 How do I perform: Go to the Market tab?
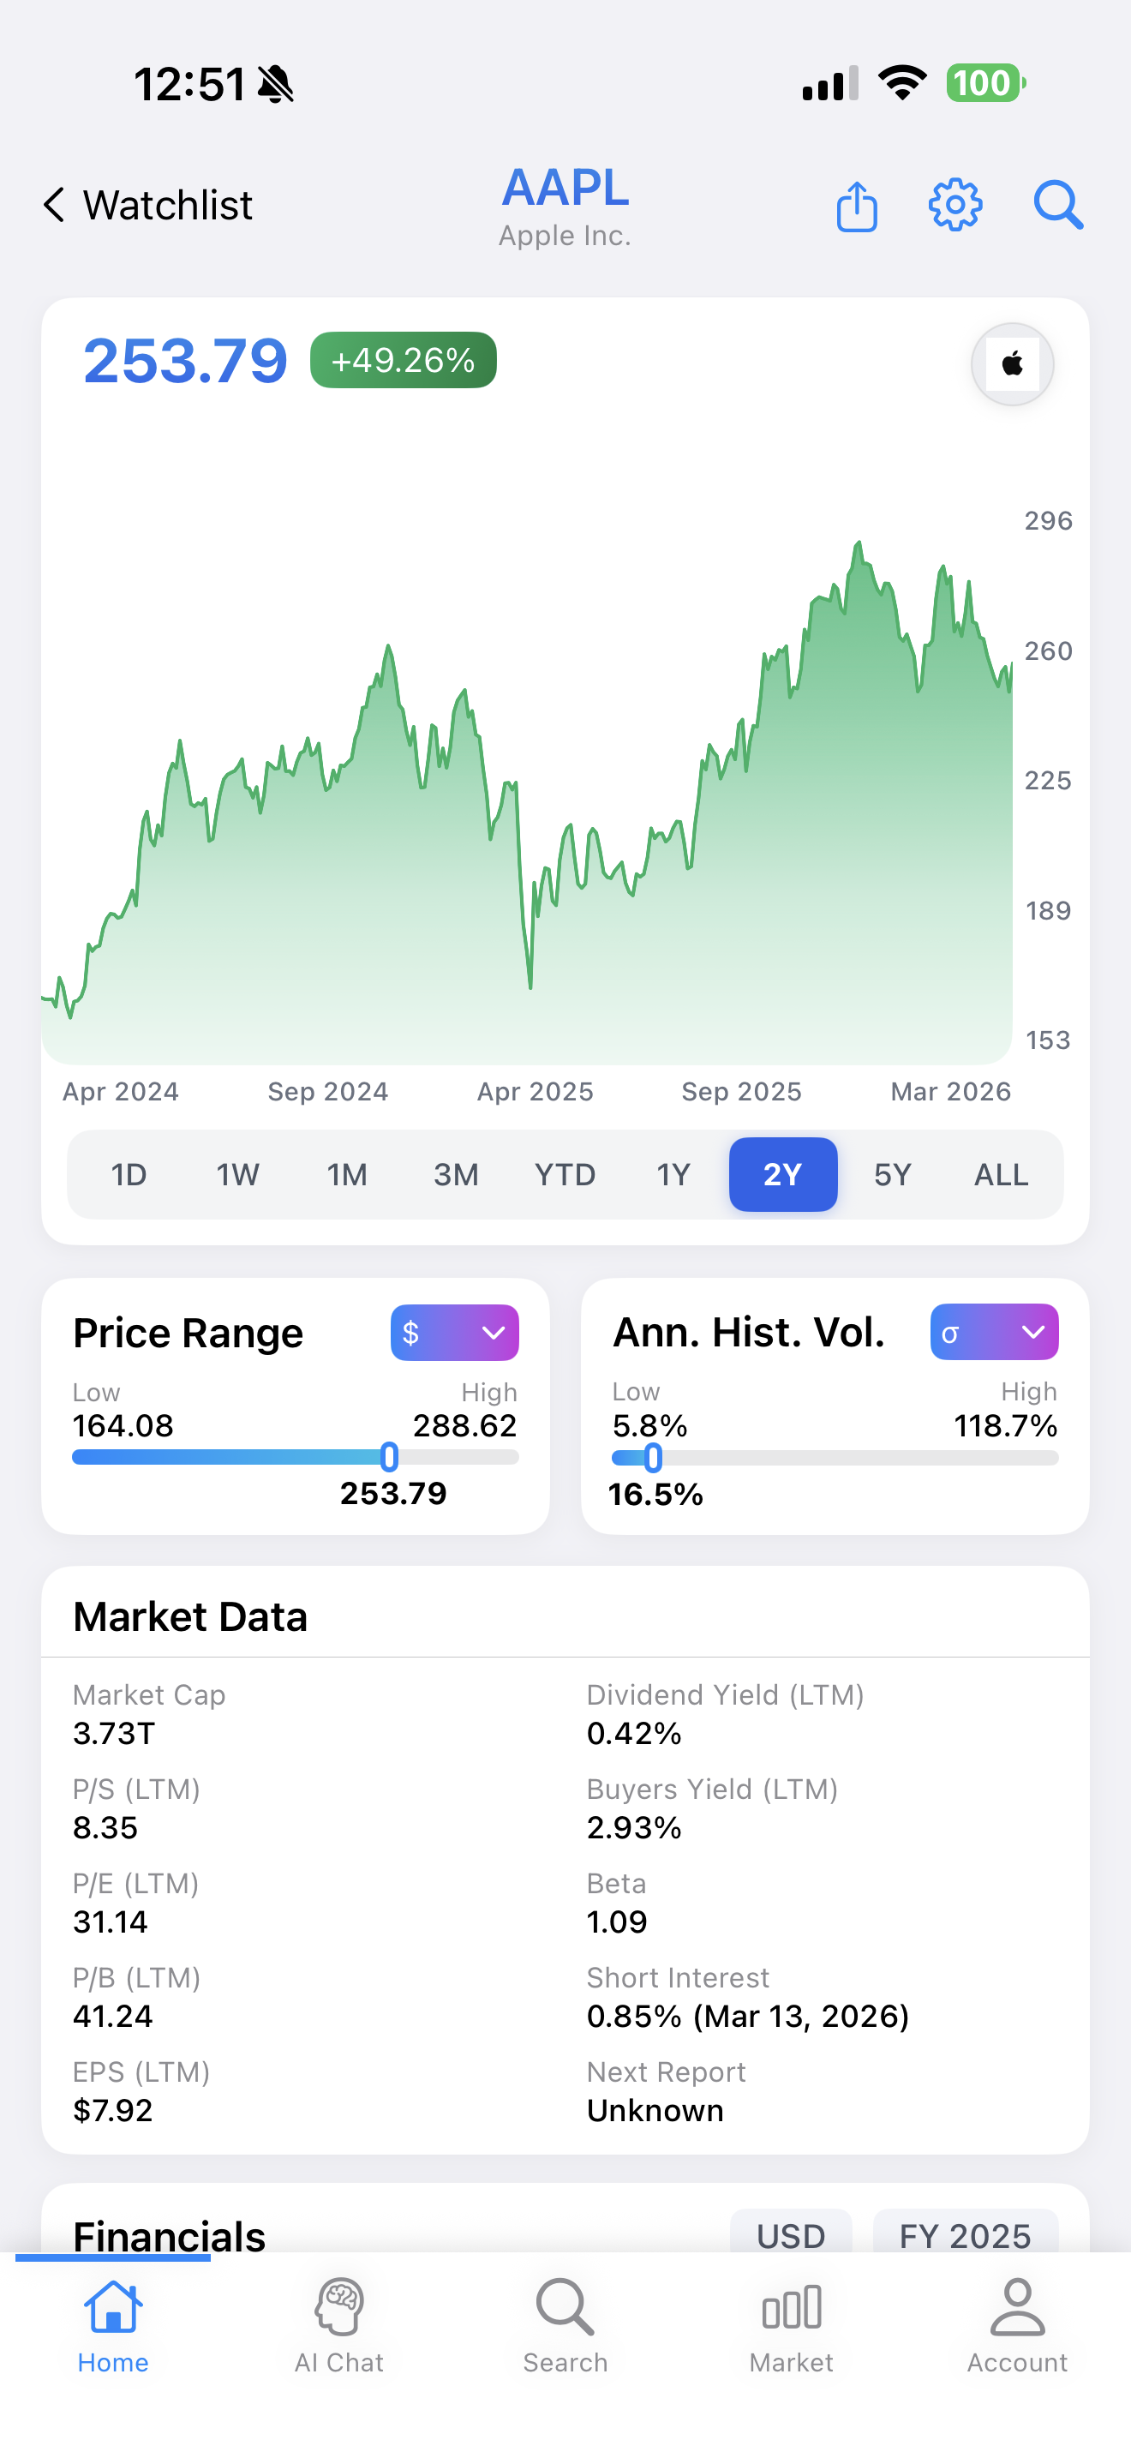click(792, 2325)
